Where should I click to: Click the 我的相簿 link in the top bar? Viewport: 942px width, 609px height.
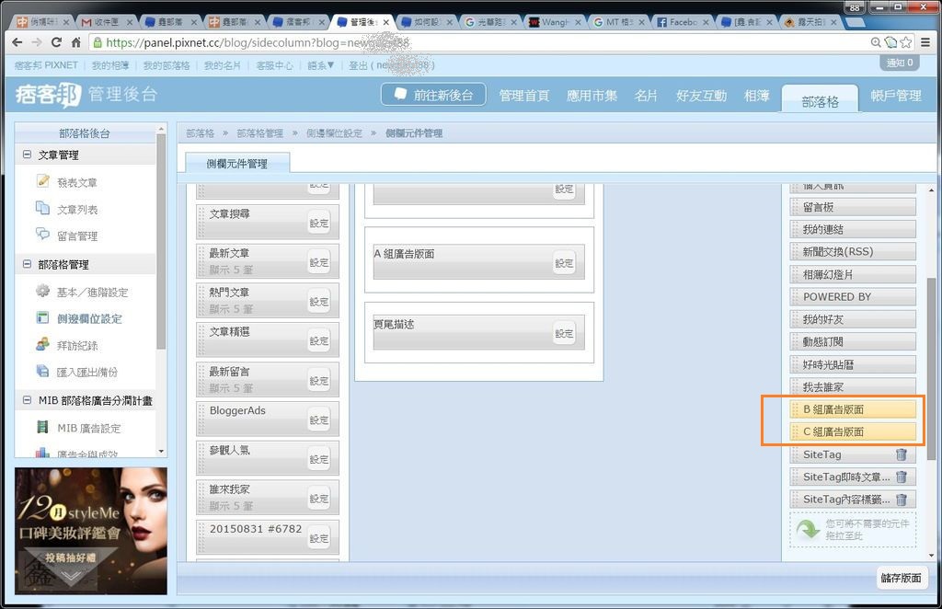coord(110,65)
